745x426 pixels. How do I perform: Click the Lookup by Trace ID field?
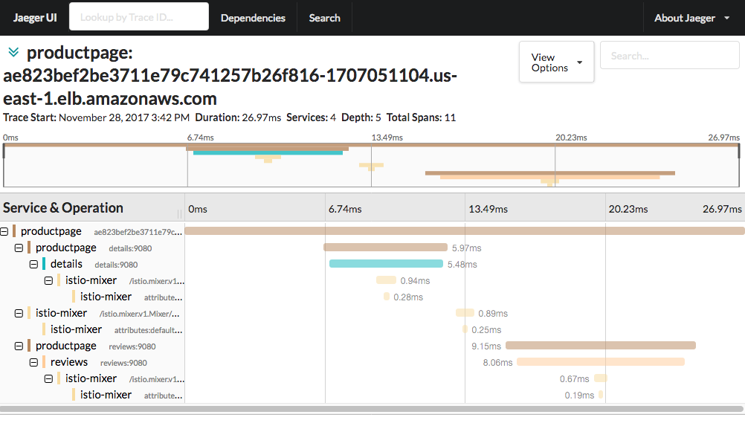(x=139, y=17)
